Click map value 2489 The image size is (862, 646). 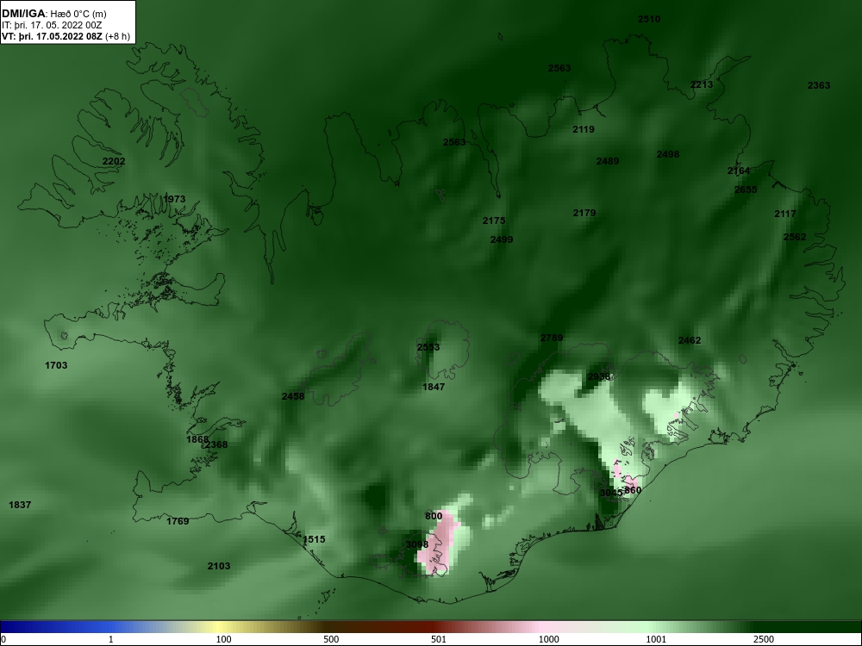pos(608,161)
